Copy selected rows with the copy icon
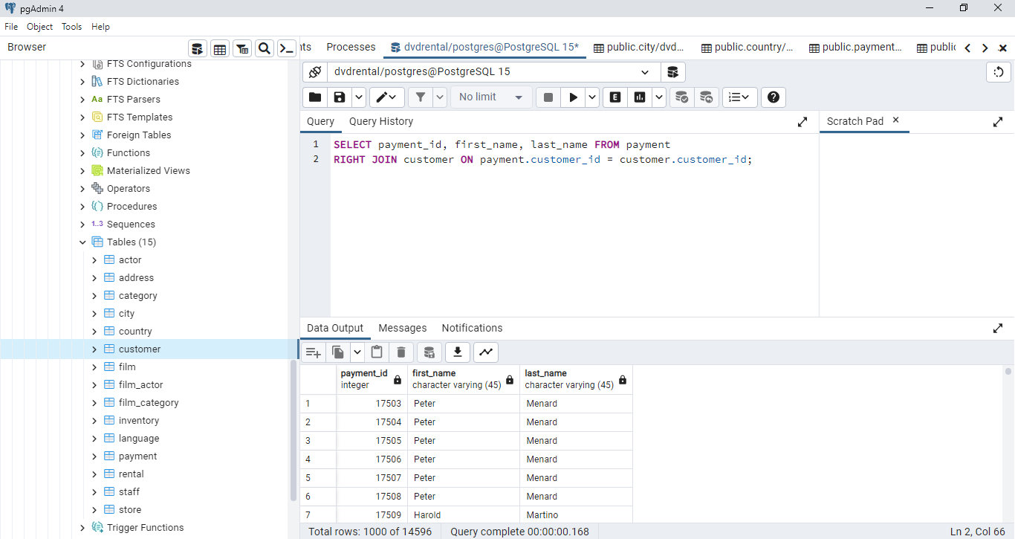The height and width of the screenshot is (539, 1015). (x=338, y=352)
